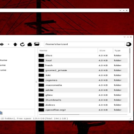
Task: Click the .dbus file name
Action: [49, 56]
